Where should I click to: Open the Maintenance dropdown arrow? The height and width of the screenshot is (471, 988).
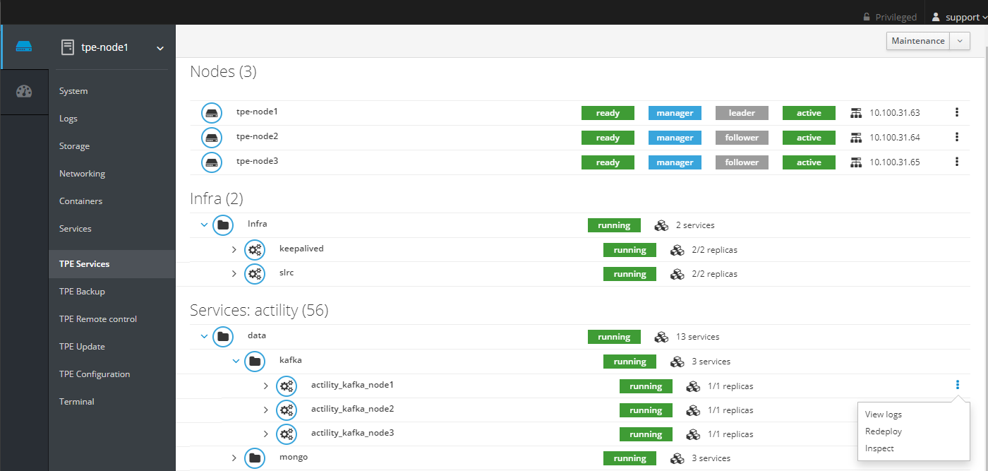(x=960, y=41)
